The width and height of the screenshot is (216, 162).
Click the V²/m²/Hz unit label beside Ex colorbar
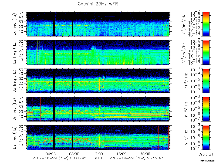(x=184, y=24)
